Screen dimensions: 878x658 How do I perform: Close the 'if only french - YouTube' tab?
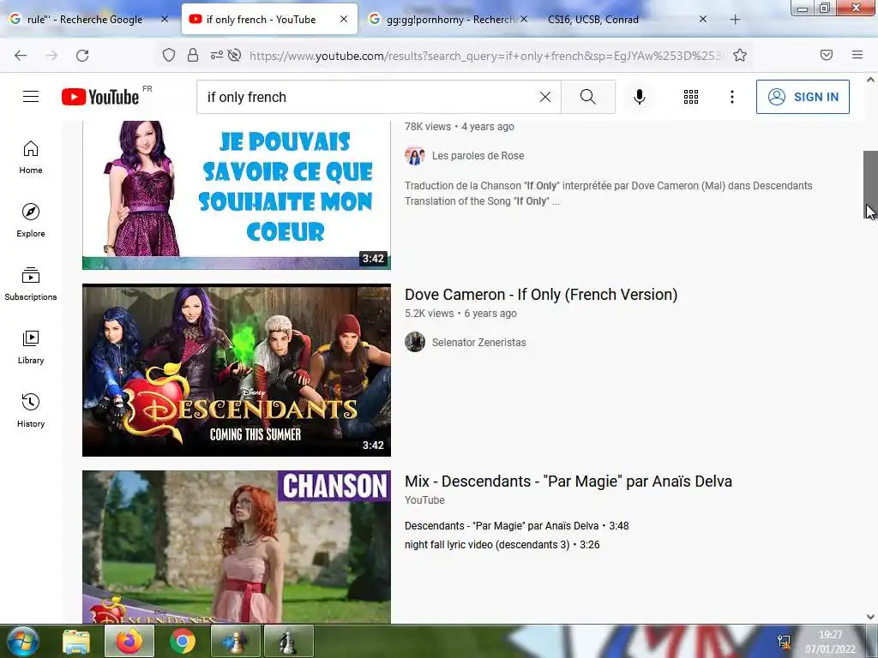pyautogui.click(x=344, y=19)
